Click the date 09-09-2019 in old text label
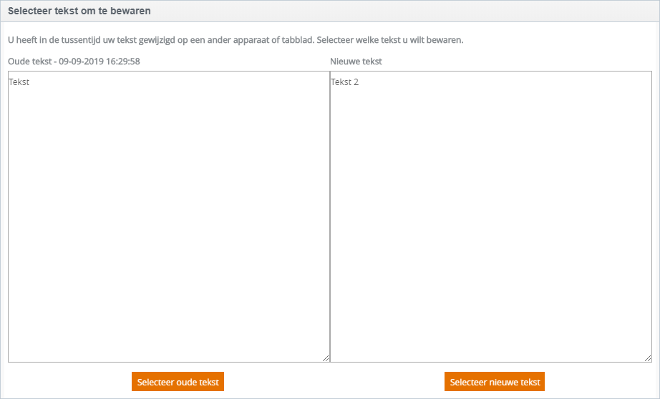The height and width of the screenshot is (399, 660). coord(81,61)
